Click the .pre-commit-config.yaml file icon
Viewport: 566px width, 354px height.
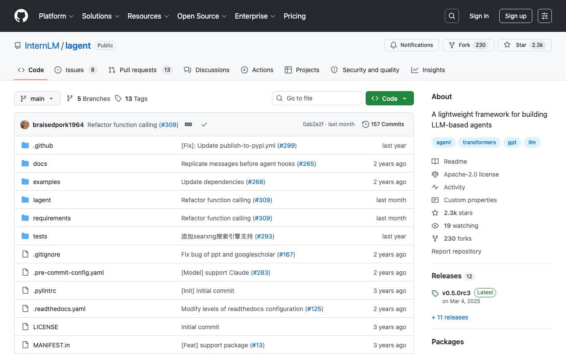(25, 273)
